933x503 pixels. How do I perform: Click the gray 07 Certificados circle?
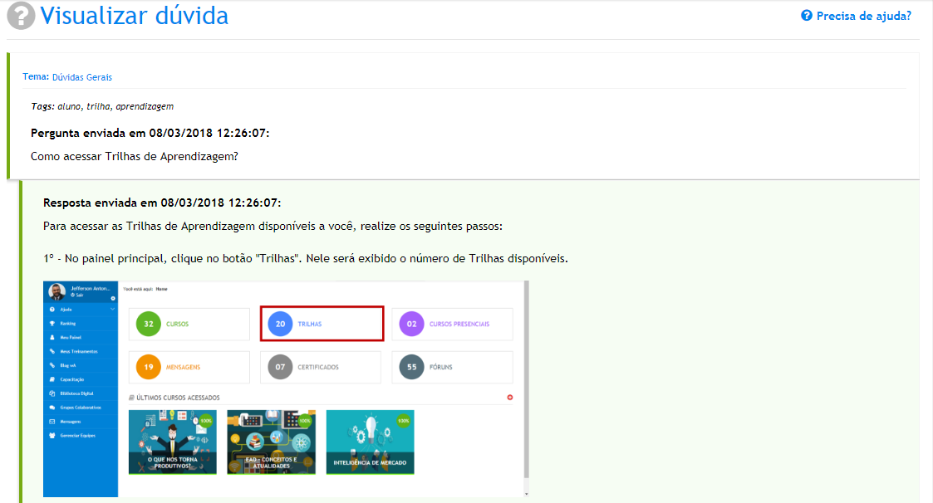(x=280, y=366)
